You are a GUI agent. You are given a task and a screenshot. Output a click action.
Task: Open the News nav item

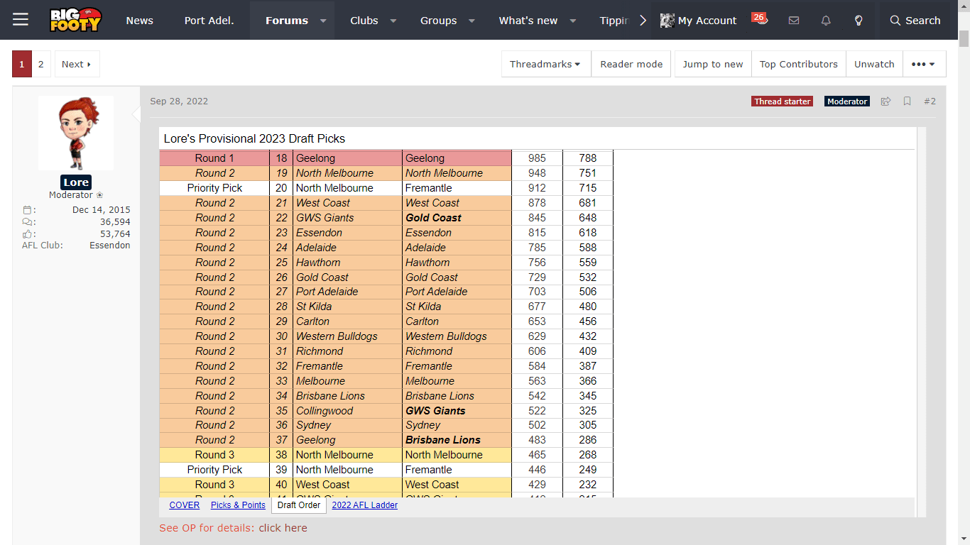click(140, 21)
